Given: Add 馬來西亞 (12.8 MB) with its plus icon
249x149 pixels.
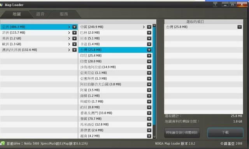Looking at the screenshot, I should point(149,125).
